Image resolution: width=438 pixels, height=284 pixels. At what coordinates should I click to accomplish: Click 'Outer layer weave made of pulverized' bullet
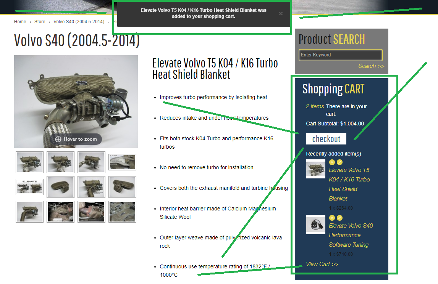point(221,242)
